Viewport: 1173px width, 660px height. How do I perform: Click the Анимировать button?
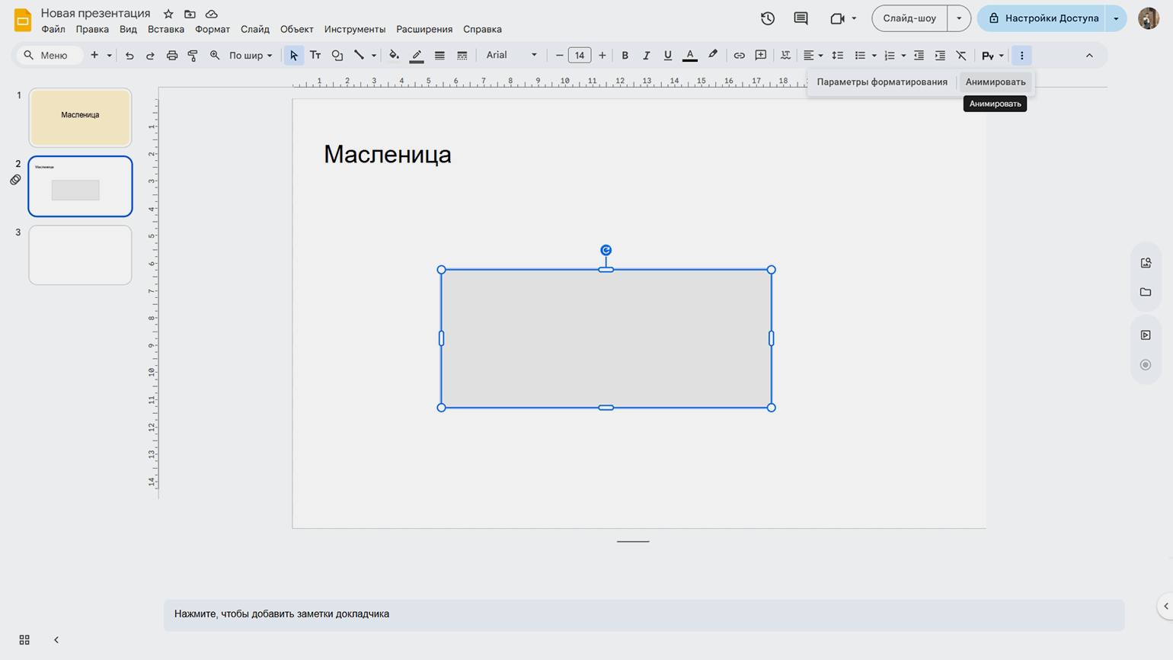[x=995, y=82]
